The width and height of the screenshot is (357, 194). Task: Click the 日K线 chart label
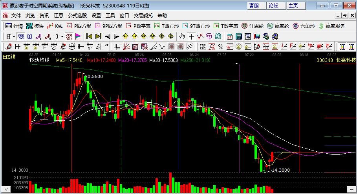click(9, 57)
